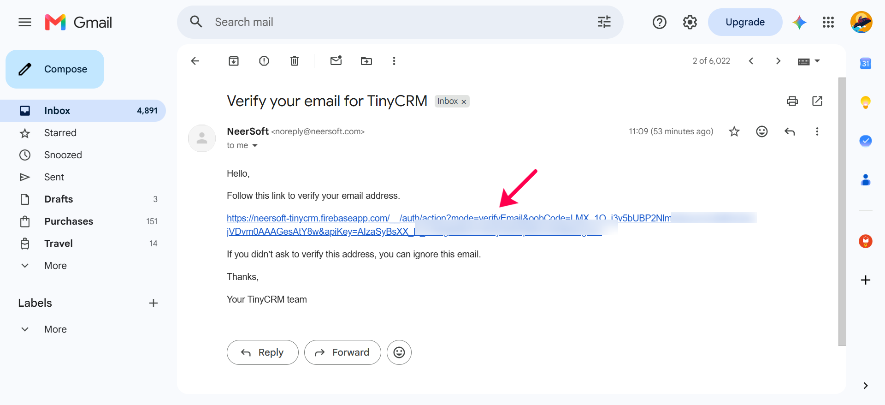
Task: Click the Reply button
Action: pyautogui.click(x=263, y=352)
